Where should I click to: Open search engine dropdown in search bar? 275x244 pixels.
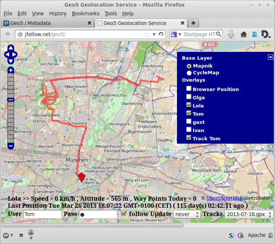coord(176,34)
